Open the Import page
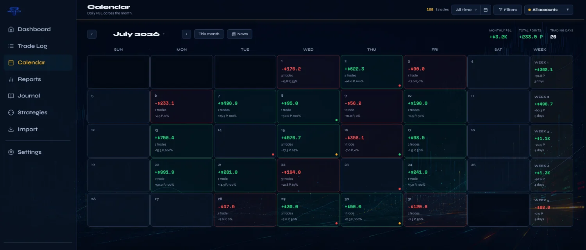Screen dimensions: 586x250 38,129
